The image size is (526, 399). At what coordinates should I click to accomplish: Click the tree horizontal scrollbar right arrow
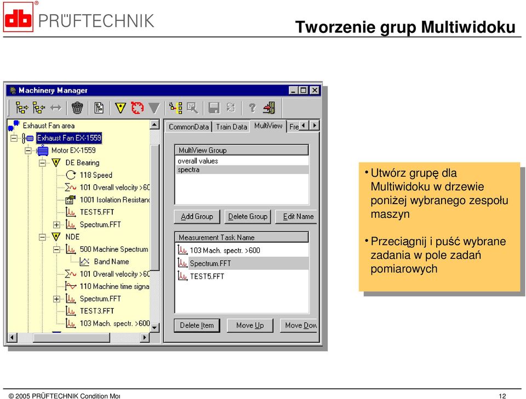click(x=145, y=337)
